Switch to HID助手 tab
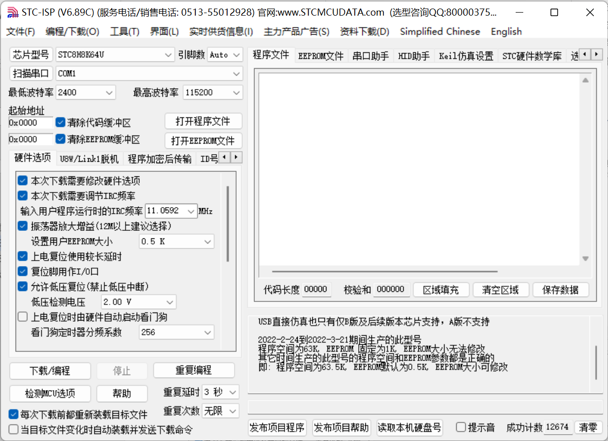Screen dimensions: 608x441 (414, 56)
